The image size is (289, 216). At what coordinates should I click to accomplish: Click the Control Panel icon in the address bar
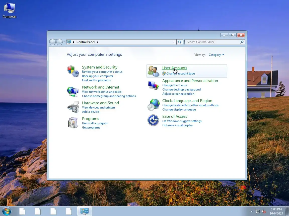pyautogui.click(x=69, y=42)
